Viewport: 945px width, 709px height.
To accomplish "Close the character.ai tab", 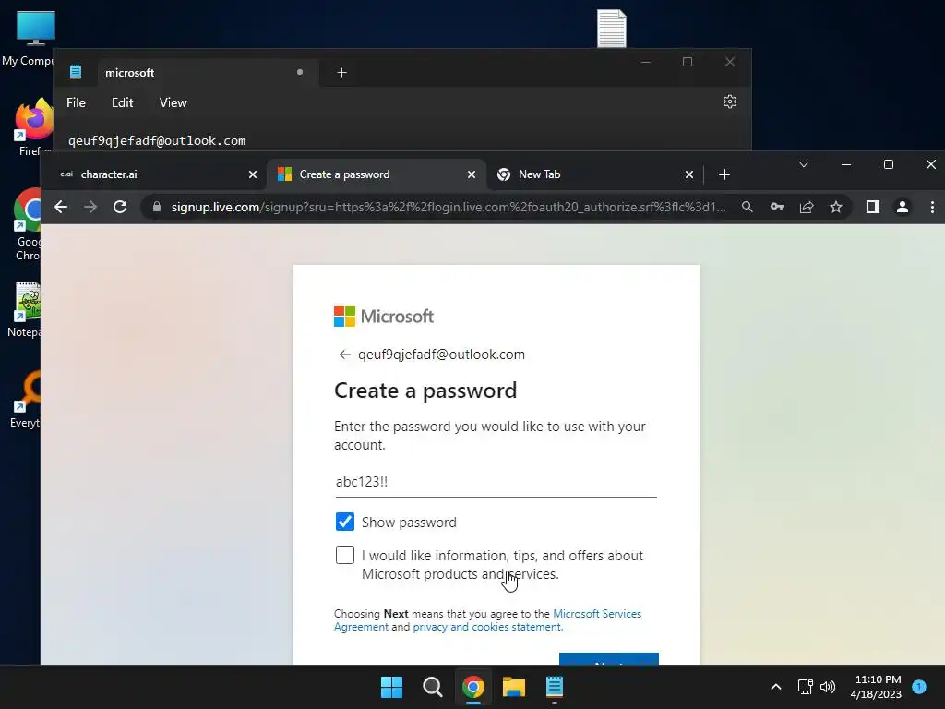I will pos(253,174).
